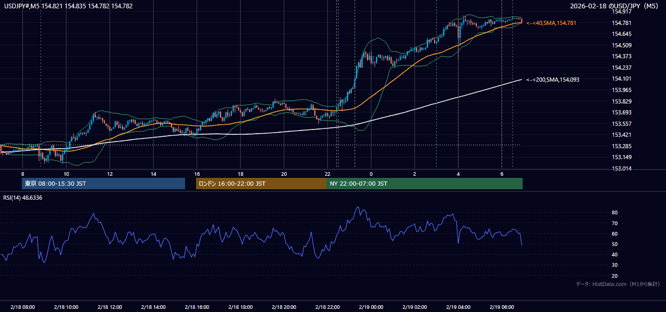Click the price axis value 154.917

click(622, 11)
